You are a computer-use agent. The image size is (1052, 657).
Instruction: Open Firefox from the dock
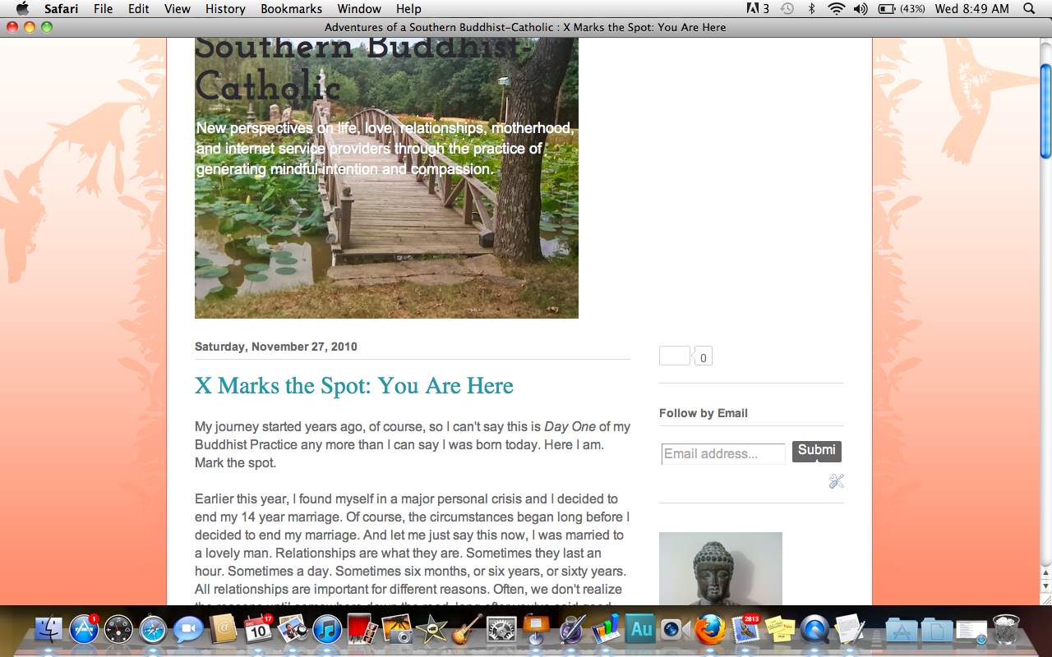[710, 630]
